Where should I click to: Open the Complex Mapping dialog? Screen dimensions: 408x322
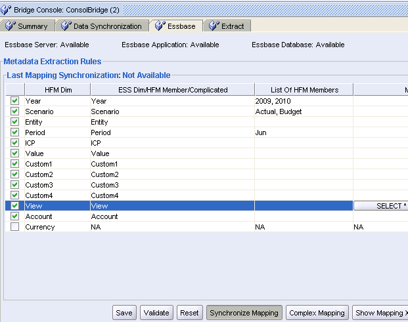[317, 313]
